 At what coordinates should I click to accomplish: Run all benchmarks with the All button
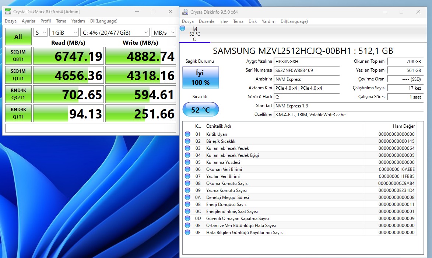18,37
